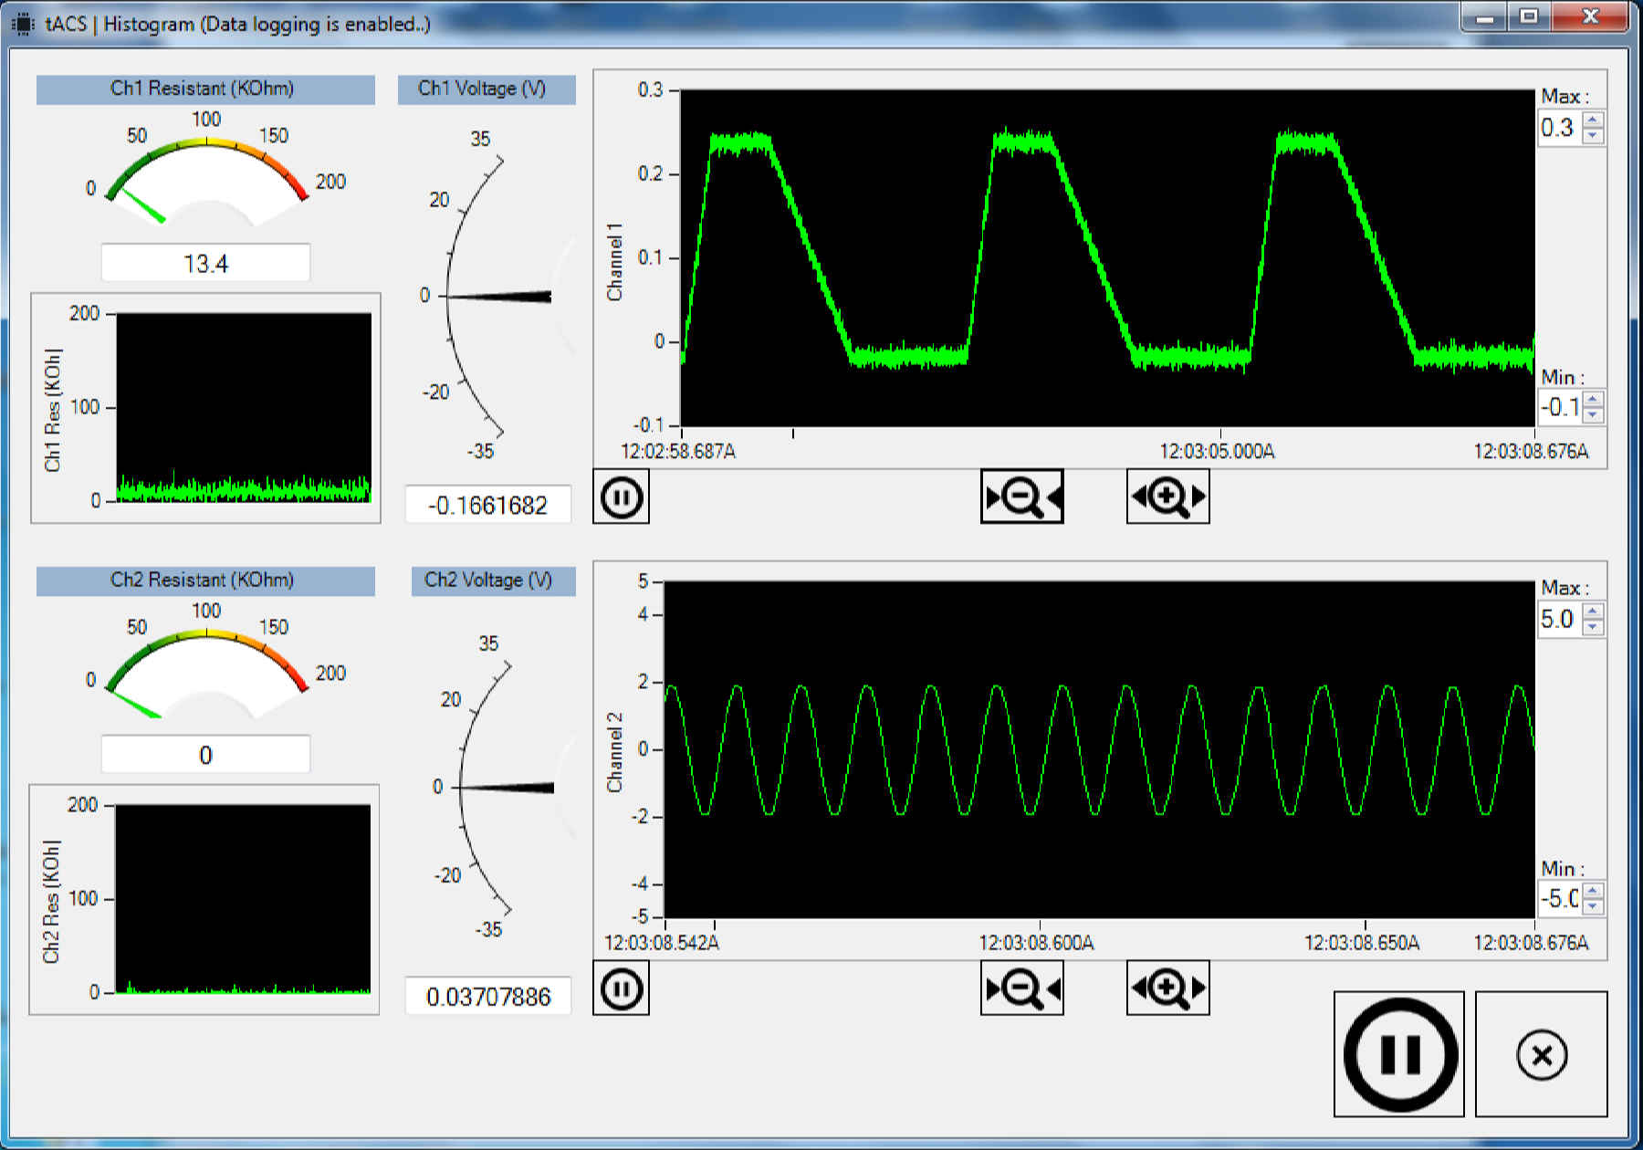Select the Ch1 Voltage reading box
Image resolution: width=1643 pixels, height=1150 pixels.
[488, 505]
